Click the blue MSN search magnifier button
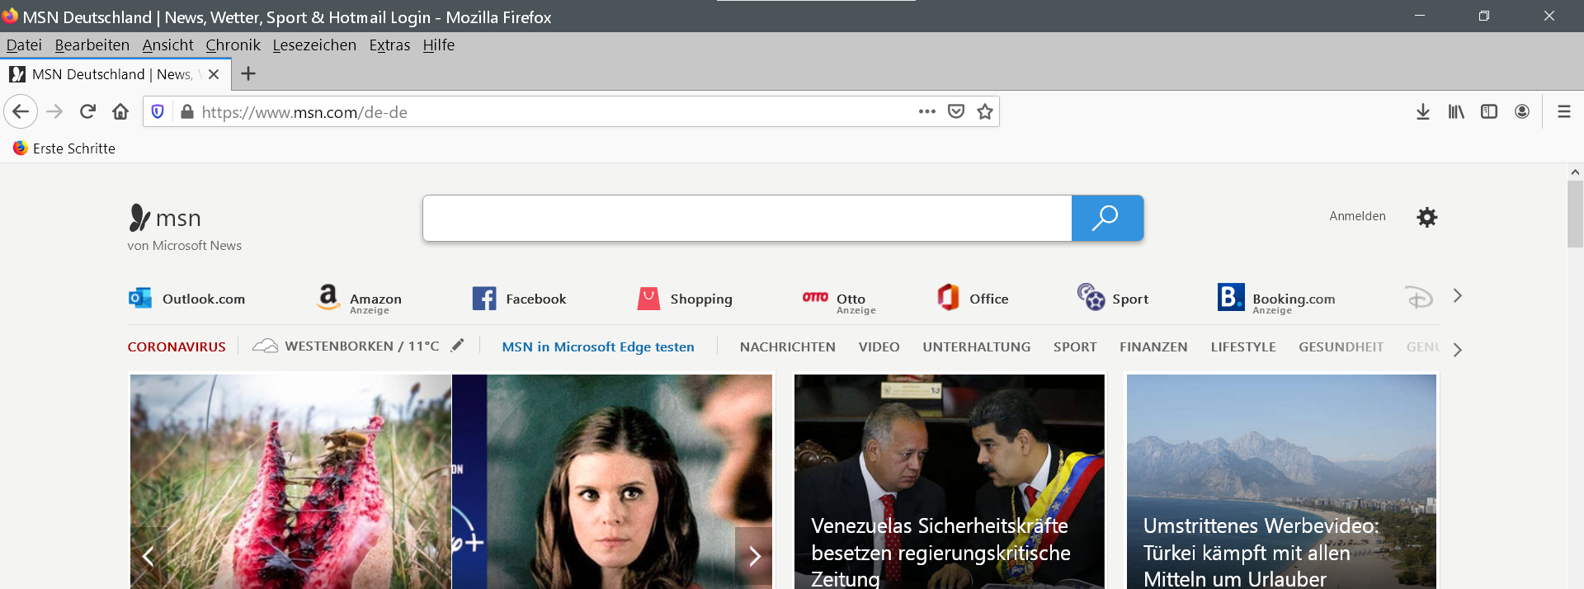 tap(1107, 218)
